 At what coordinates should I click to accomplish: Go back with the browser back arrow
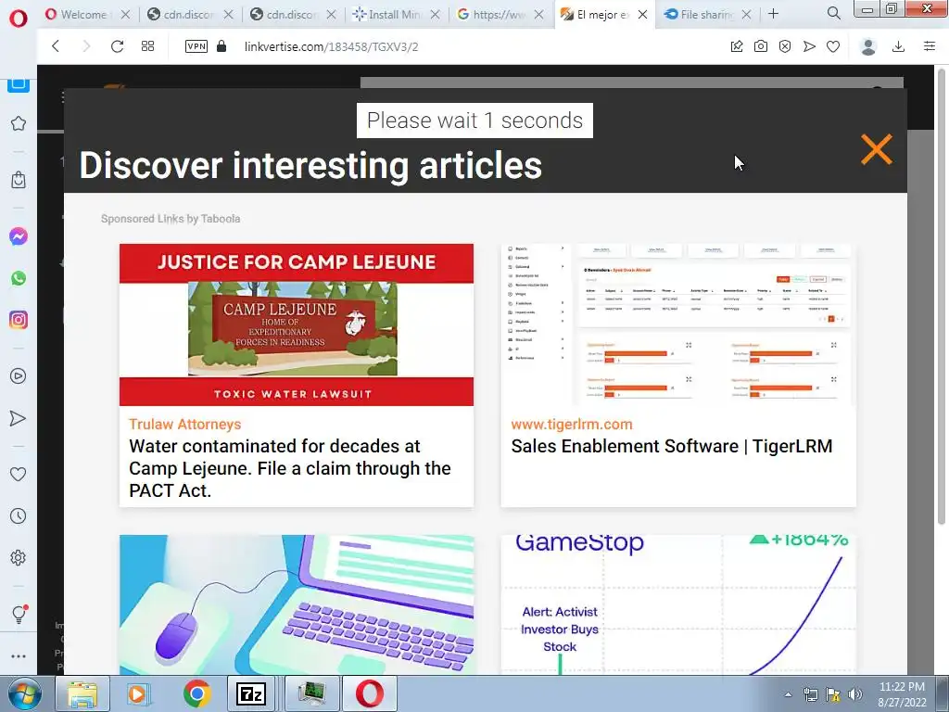click(56, 46)
